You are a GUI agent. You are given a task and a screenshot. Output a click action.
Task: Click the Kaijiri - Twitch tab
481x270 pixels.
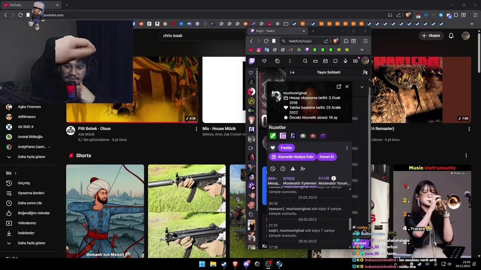(277, 31)
